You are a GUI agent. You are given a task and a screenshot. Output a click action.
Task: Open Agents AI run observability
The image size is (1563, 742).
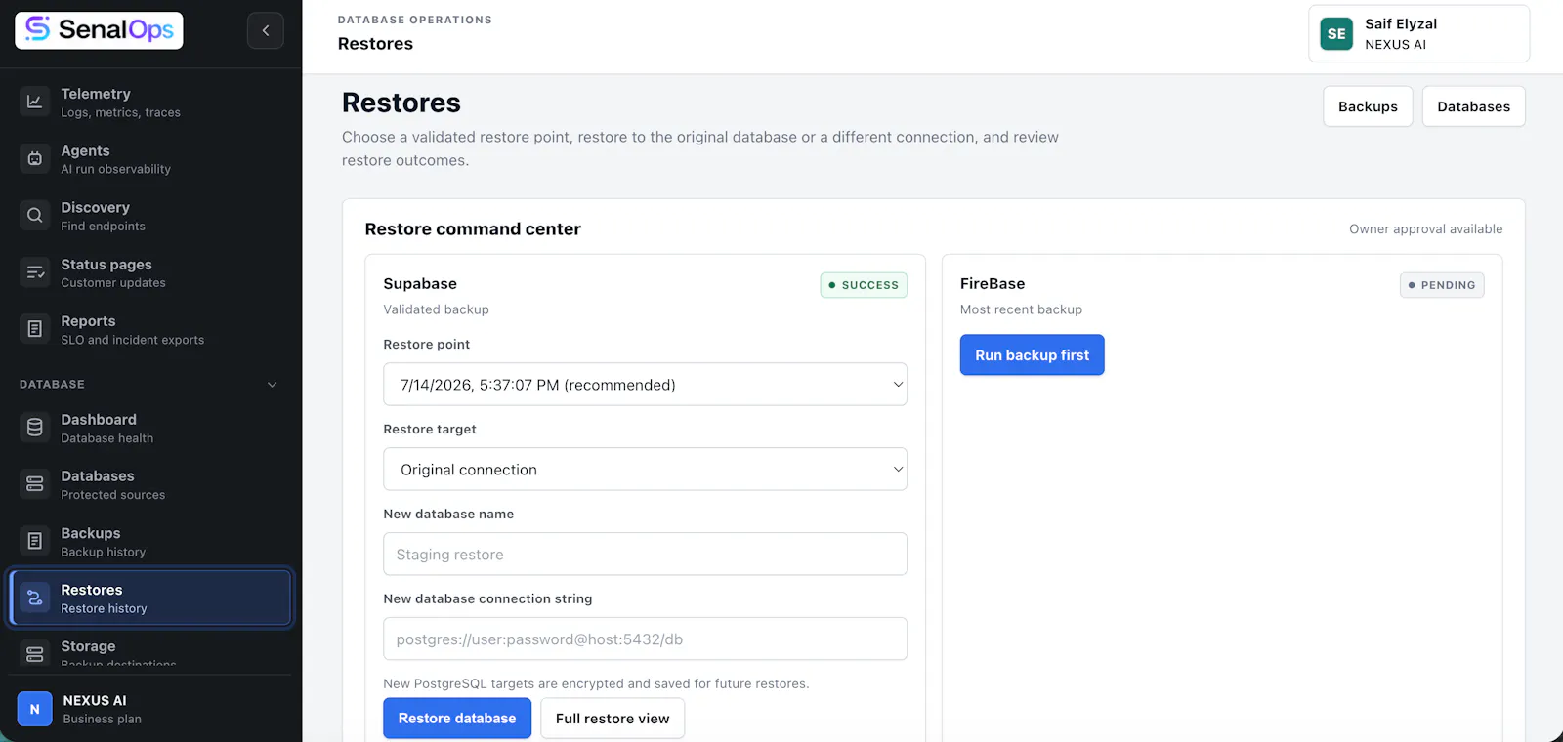coord(150,158)
